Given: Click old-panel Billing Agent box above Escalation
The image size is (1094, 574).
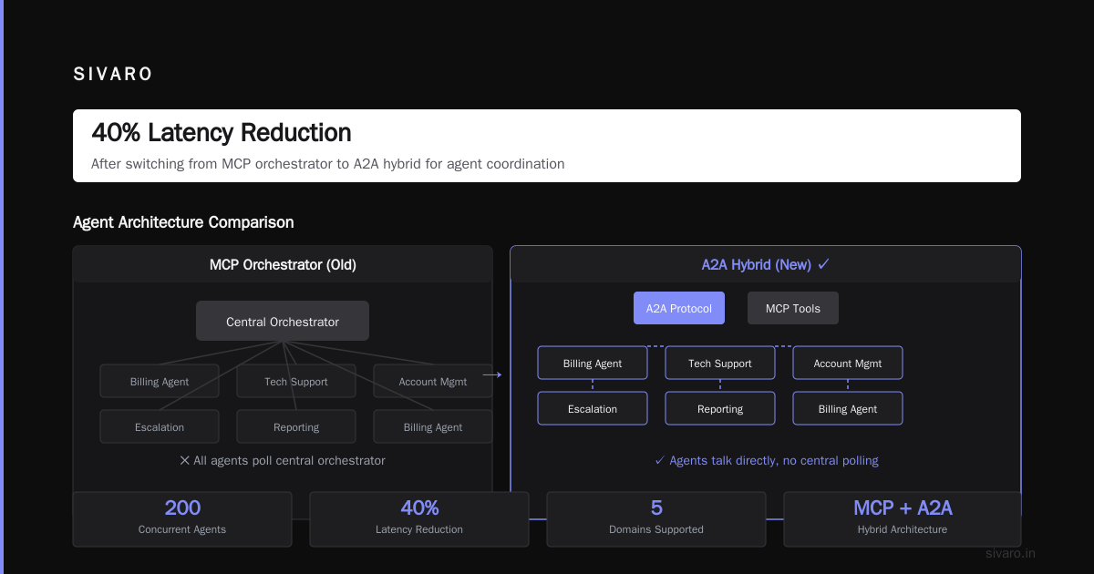Looking at the screenshot, I should click(x=160, y=382).
